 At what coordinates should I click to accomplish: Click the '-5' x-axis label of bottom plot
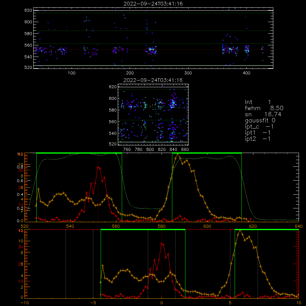(x=93, y=303)
